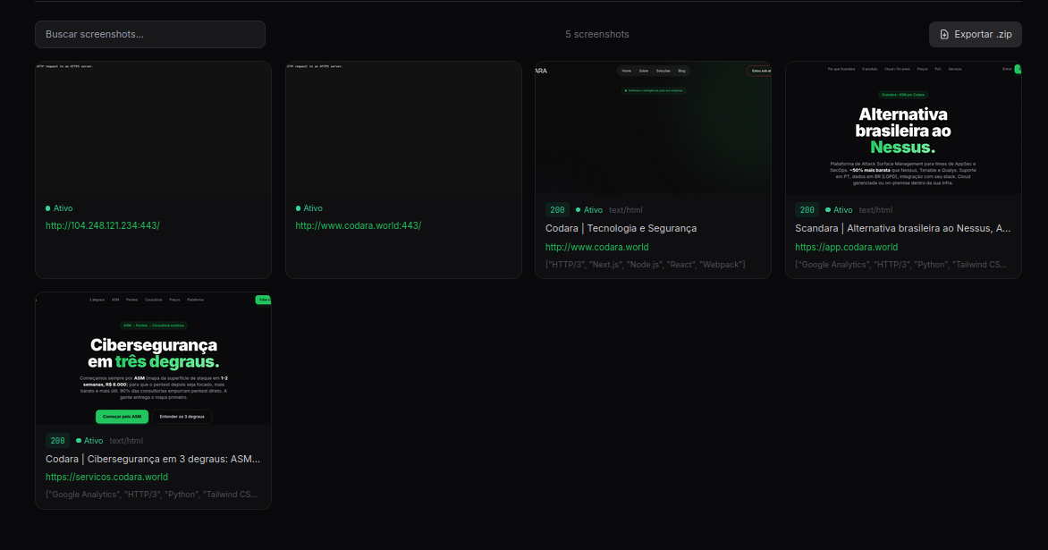Click text/html label on Codara Tecnologia card
Screen dimensions: 1048x550
(x=626, y=210)
